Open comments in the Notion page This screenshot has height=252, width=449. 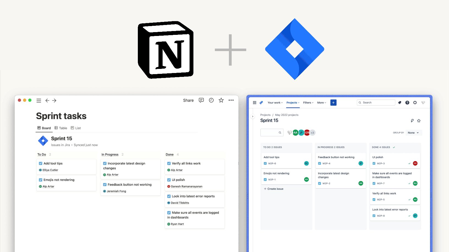point(201,100)
